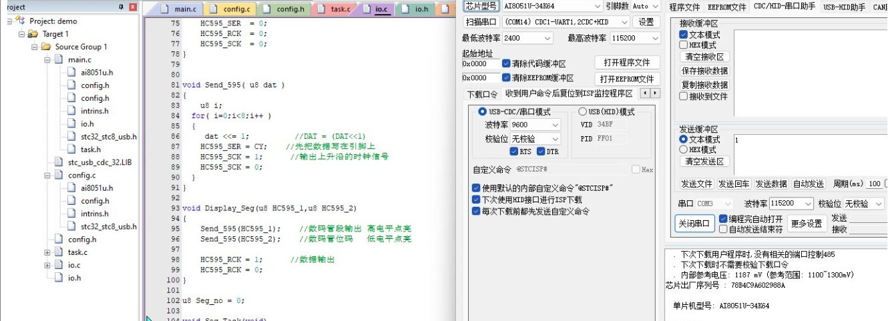Click the main.c file icon in tree
The height and width of the screenshot is (321, 888).
[x=59, y=59]
